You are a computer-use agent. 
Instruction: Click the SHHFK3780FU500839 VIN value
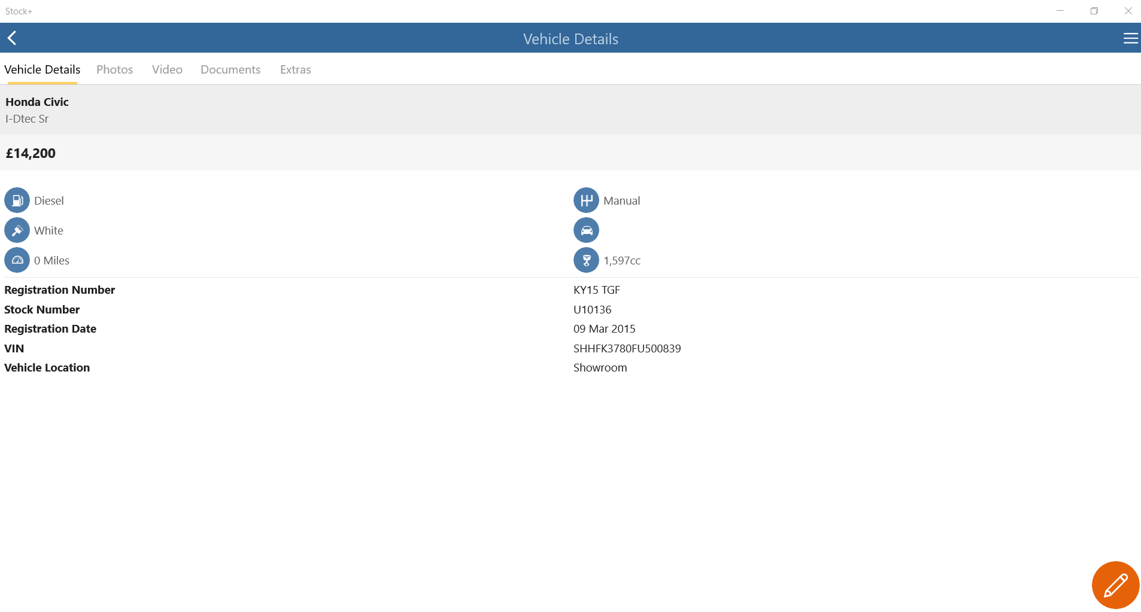[627, 348]
